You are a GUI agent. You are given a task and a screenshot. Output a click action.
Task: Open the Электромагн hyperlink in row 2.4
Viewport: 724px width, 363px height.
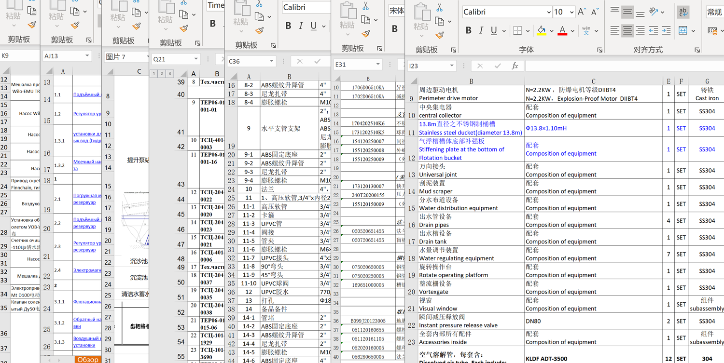(87, 270)
